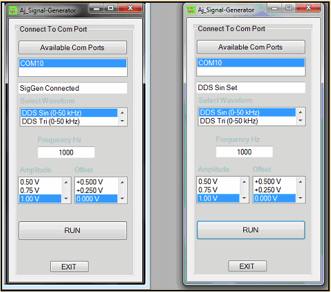The image size is (331, 292).
Task: Select +0.250 V offset in left window
Action: [x=96, y=190]
